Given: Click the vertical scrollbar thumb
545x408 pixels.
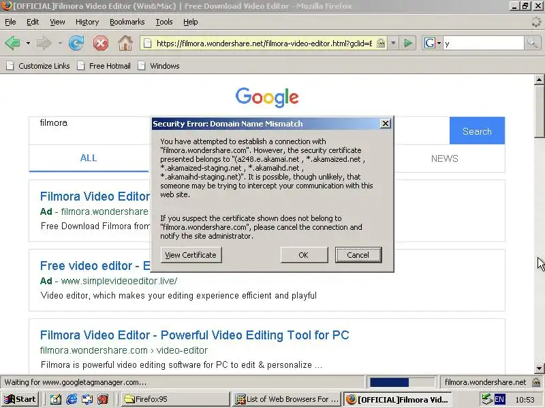Looking at the screenshot, I should coord(539,111).
